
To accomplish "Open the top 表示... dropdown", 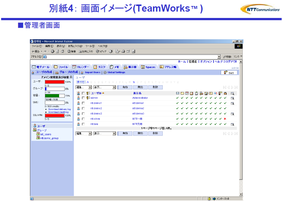I will click(105, 87).
